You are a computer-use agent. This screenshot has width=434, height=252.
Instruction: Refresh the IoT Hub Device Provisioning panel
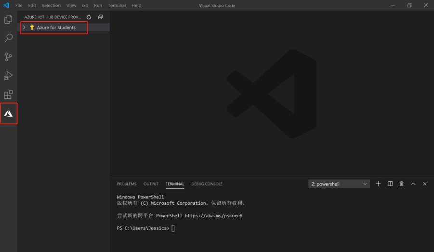pos(89,17)
